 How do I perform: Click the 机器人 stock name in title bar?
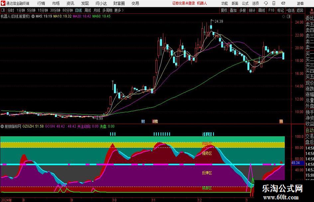202,3
